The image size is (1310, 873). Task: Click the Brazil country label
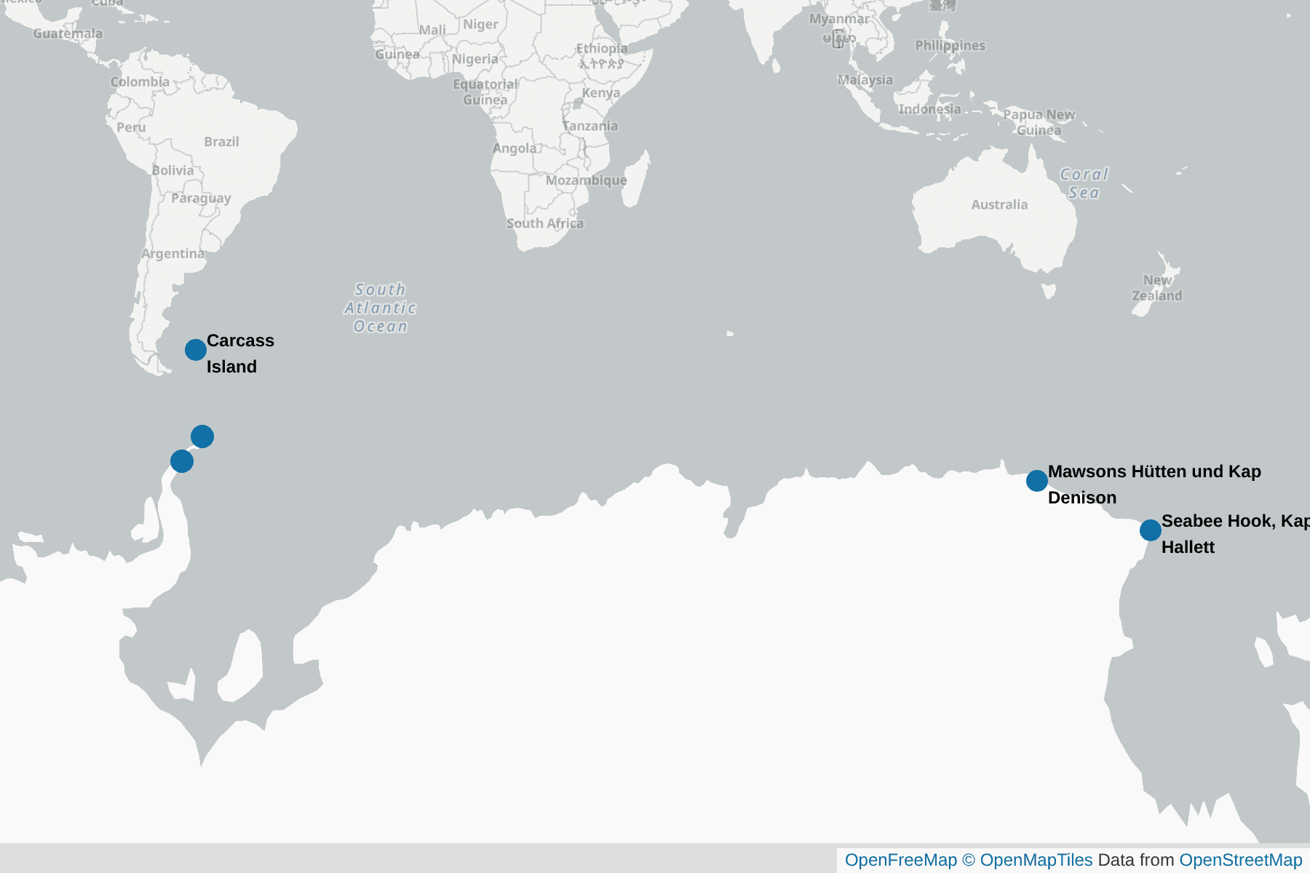coord(221,141)
